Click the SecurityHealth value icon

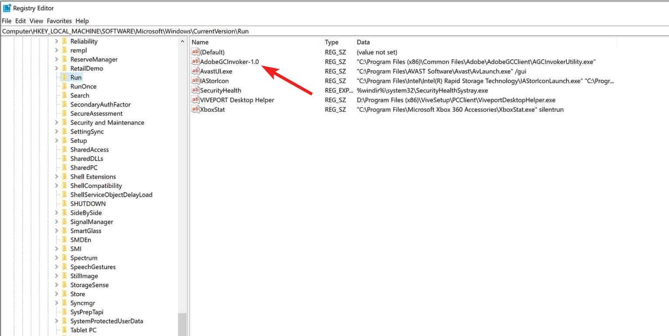(195, 91)
